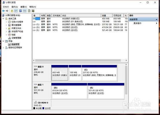Expand 事件查看器 node
The width and height of the screenshot is (160, 115).
tap(6, 25)
